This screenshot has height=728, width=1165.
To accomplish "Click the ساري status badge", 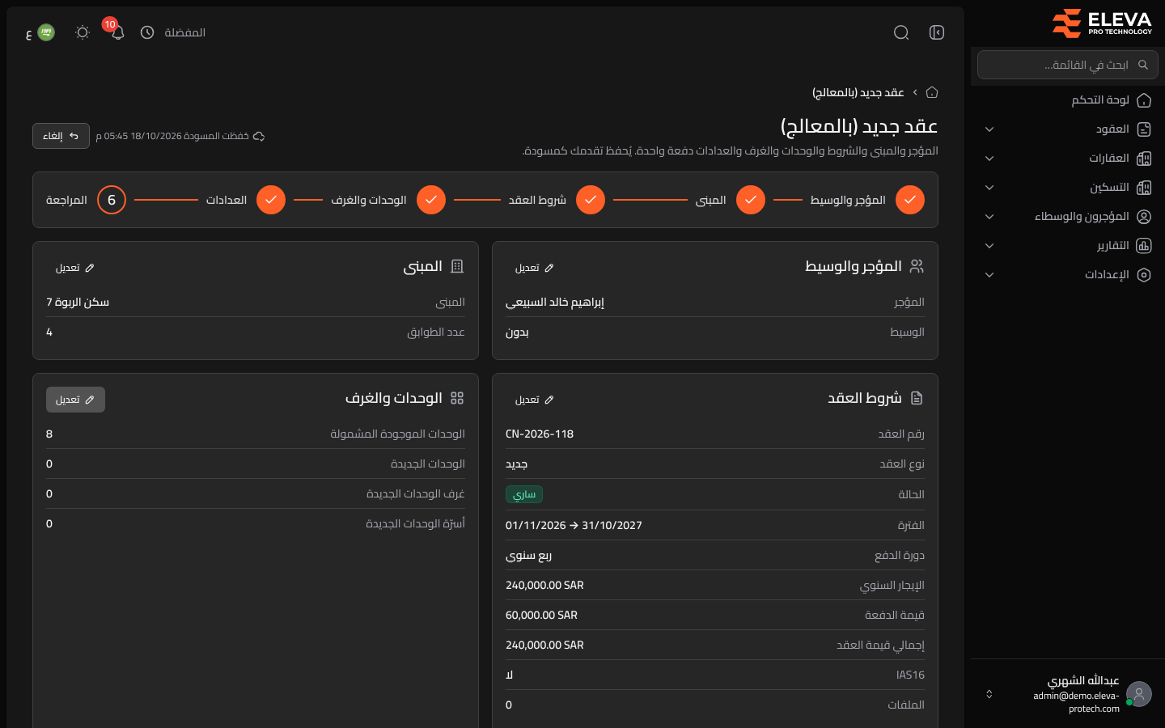I will [x=524, y=494].
